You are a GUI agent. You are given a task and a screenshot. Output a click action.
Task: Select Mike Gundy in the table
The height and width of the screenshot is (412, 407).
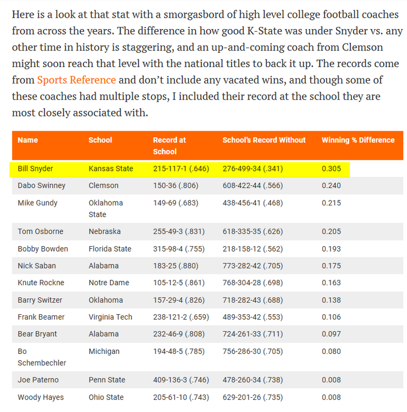tap(37, 203)
